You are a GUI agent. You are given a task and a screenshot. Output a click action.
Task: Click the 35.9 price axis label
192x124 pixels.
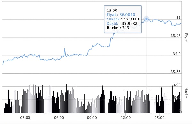point(177,54)
